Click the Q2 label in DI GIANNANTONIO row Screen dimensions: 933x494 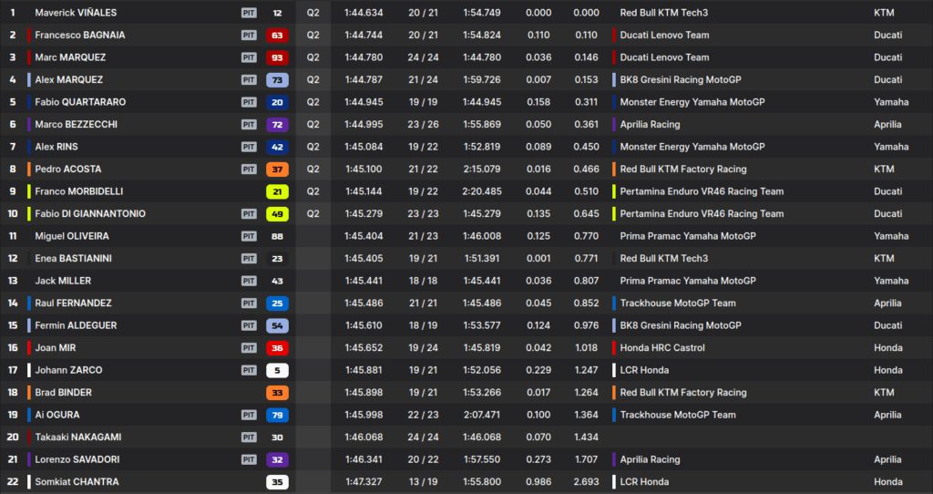(x=313, y=213)
